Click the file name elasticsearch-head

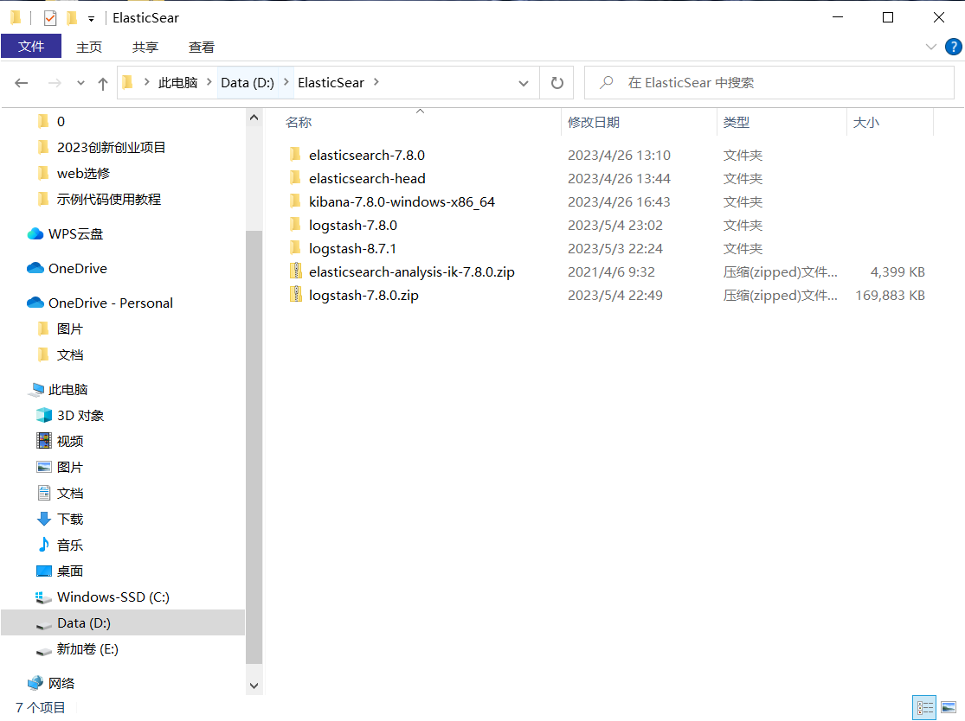(368, 178)
